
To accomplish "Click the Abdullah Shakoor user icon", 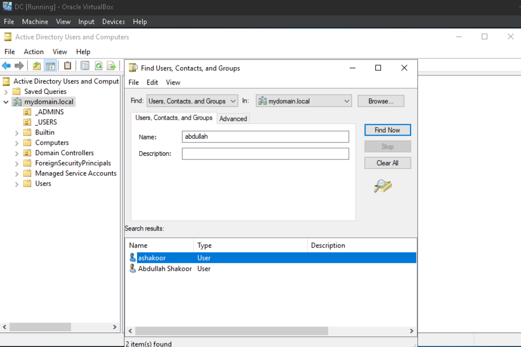I will click(x=133, y=269).
